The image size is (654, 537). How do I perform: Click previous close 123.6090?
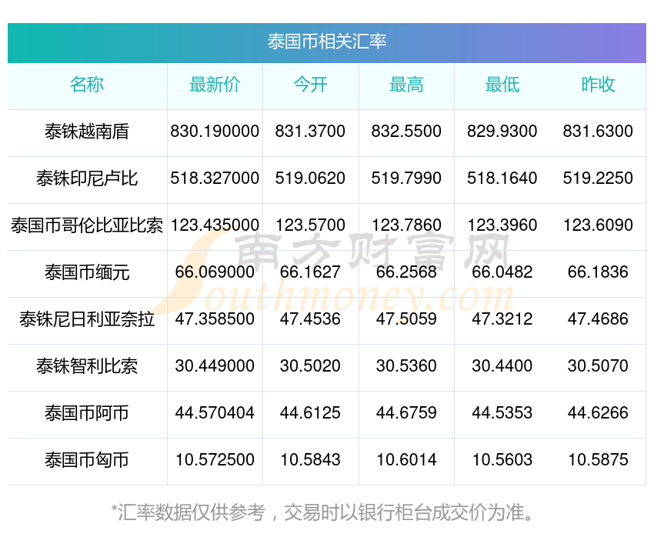598,225
